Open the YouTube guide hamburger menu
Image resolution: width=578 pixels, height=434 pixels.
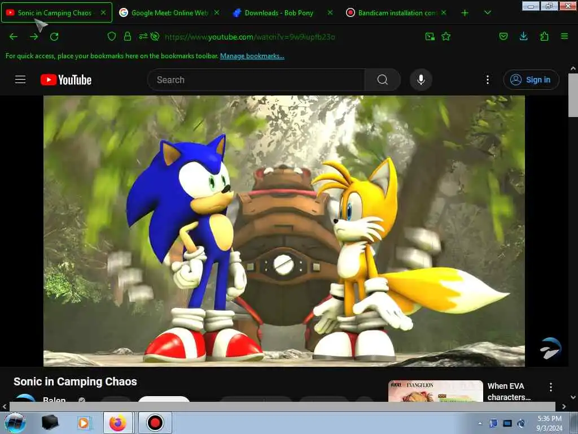pyautogui.click(x=20, y=80)
